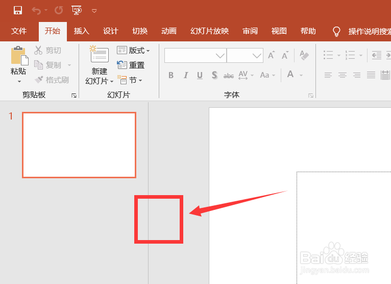Decrease font size with the smaller A icon
This screenshot has height=284, width=391.
pos(285,55)
